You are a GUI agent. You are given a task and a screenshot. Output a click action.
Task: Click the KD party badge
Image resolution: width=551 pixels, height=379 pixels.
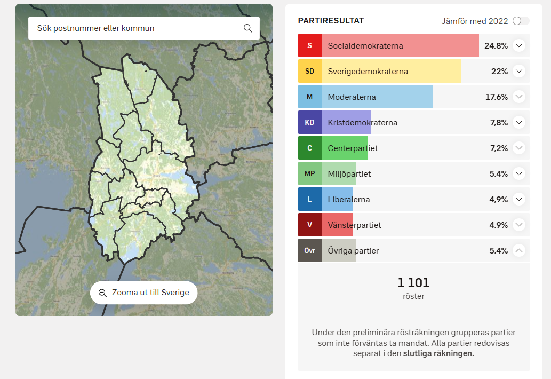(309, 122)
